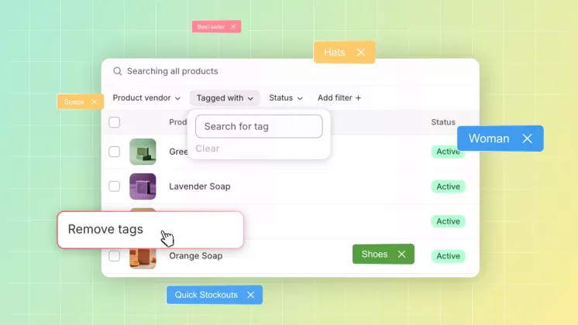Image resolution: width=578 pixels, height=325 pixels.
Task: Click the plus icon beside Add filter
Action: click(x=358, y=98)
